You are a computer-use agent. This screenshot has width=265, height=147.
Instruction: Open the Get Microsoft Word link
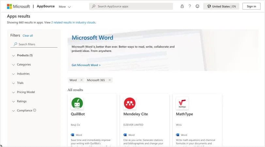coord(86,65)
